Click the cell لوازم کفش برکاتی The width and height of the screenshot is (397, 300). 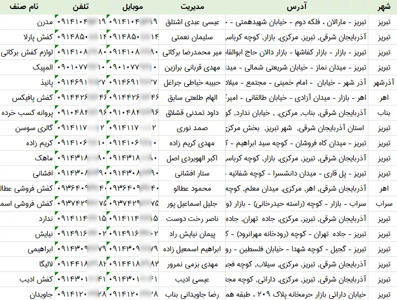click(28, 53)
